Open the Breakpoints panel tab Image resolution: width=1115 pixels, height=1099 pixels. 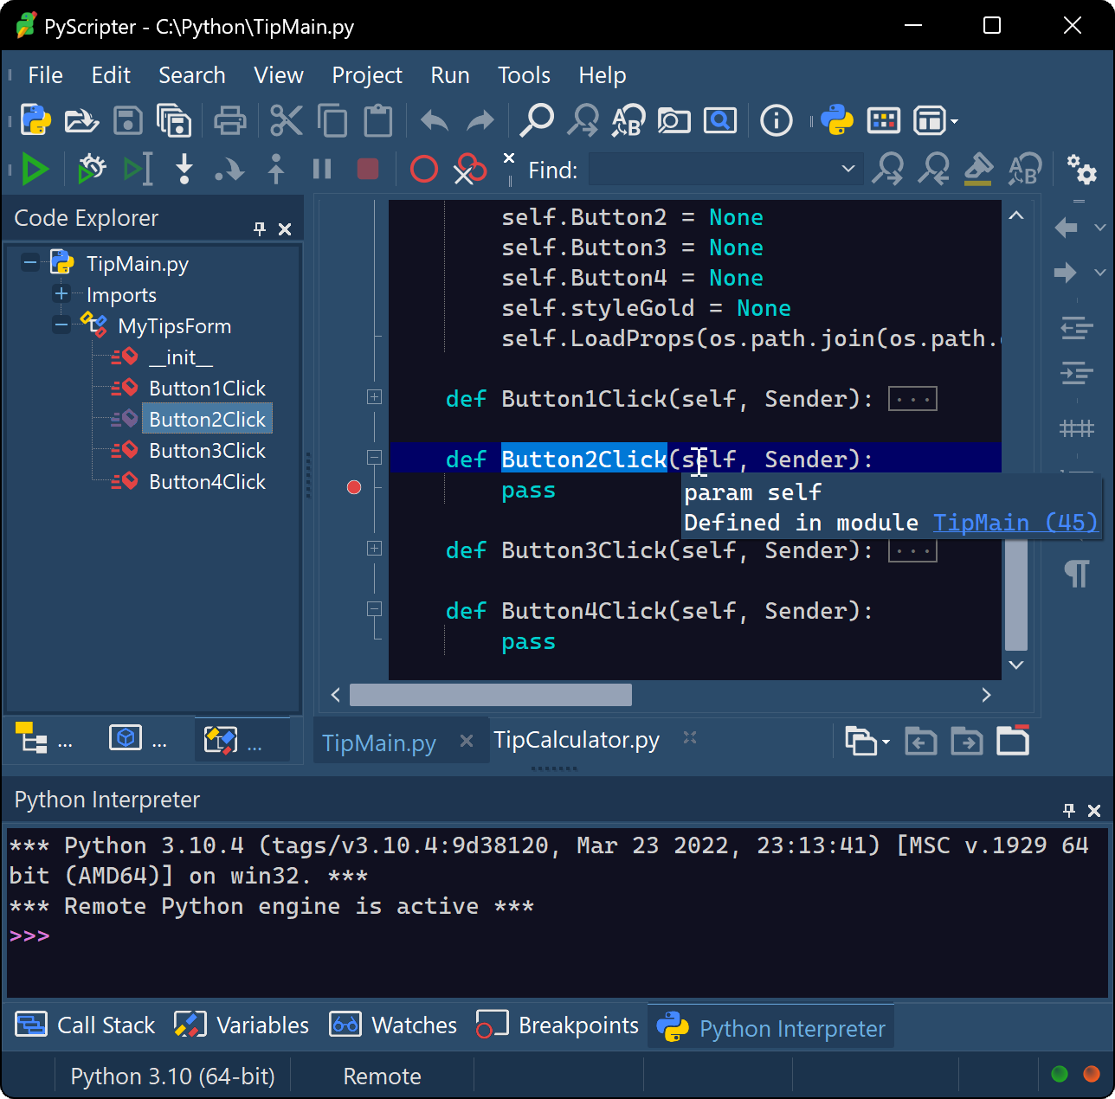pyautogui.click(x=558, y=1025)
